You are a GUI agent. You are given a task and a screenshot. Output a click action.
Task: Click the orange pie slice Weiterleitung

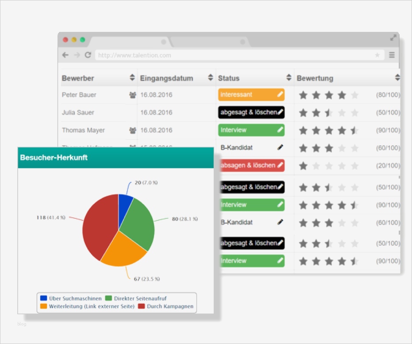tap(123, 251)
